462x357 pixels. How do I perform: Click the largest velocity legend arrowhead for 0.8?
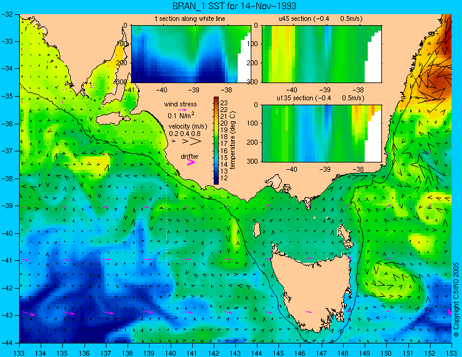196,142
